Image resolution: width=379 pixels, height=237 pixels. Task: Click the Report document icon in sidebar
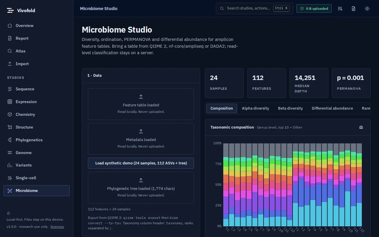[10, 38]
